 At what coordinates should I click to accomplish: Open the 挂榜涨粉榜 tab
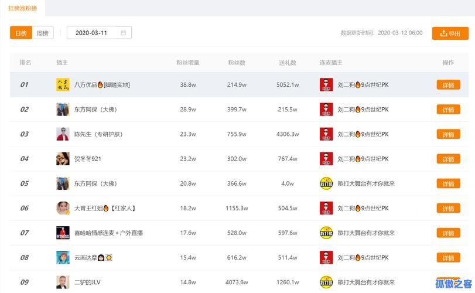(x=22, y=8)
